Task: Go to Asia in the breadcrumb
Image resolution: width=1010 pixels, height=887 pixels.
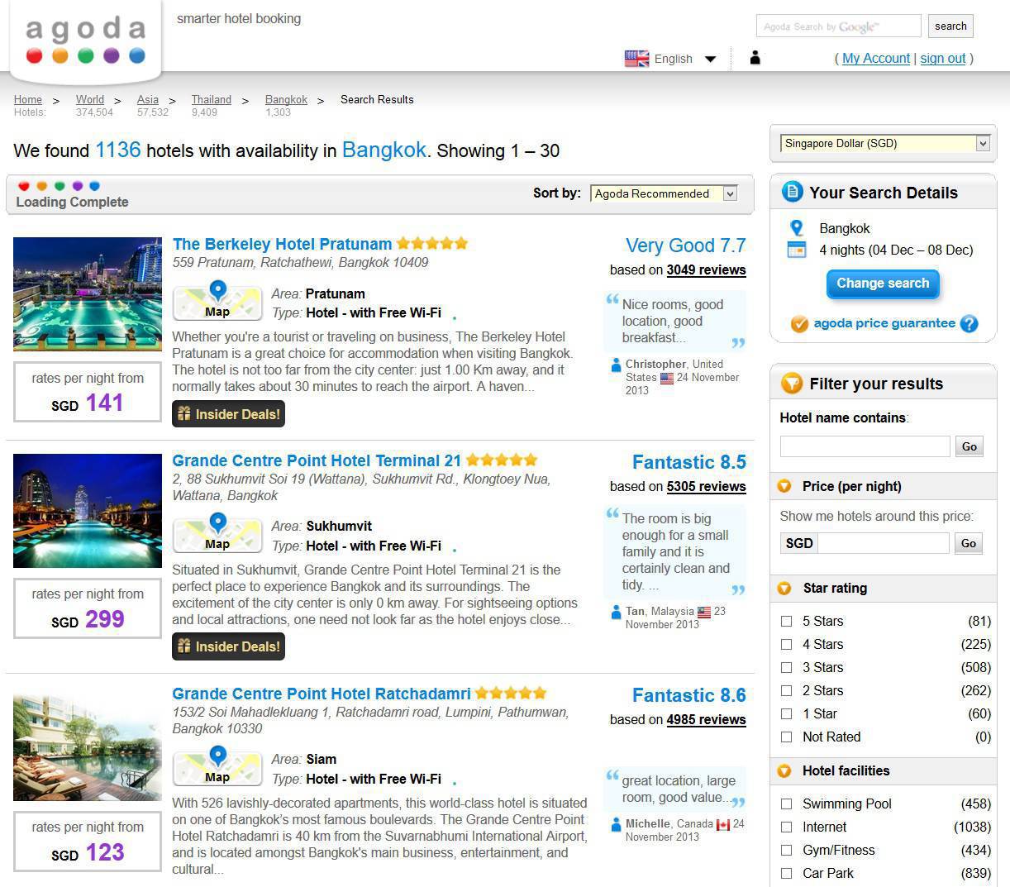Action: pyautogui.click(x=148, y=99)
